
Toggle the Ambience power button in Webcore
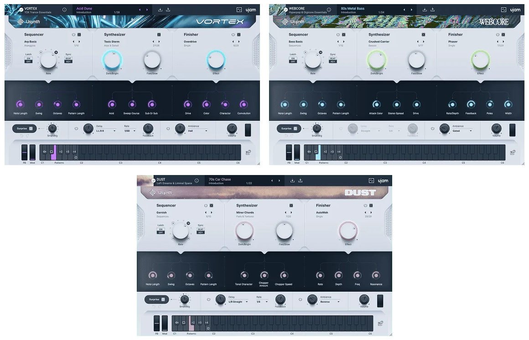click(x=432, y=129)
